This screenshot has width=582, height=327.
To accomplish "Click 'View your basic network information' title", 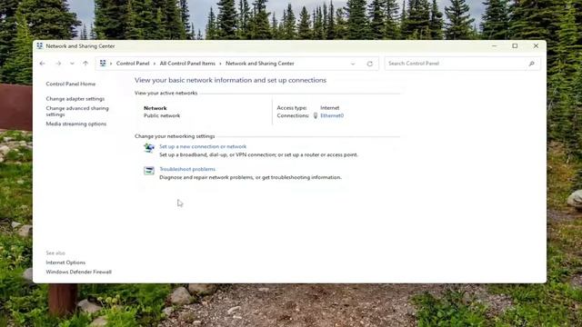I will tap(230, 80).
